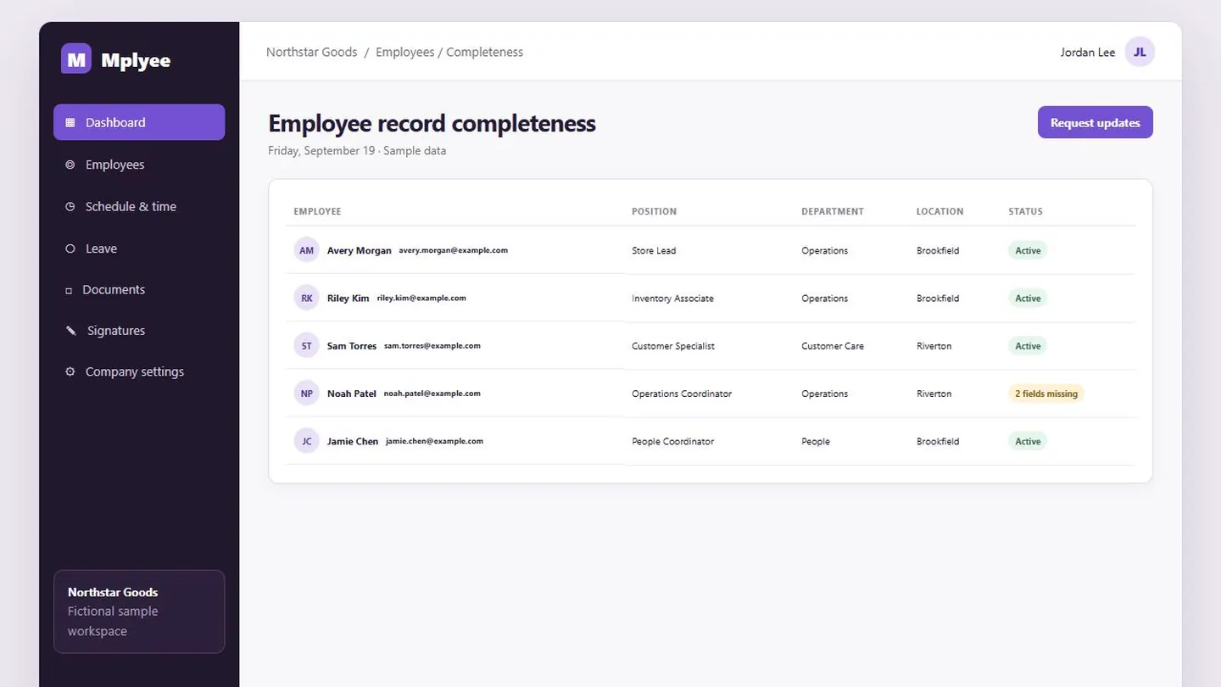Click email jamie.chen@example.com

pos(434,441)
